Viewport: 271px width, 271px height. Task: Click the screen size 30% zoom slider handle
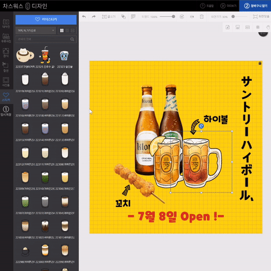click(x=233, y=17)
